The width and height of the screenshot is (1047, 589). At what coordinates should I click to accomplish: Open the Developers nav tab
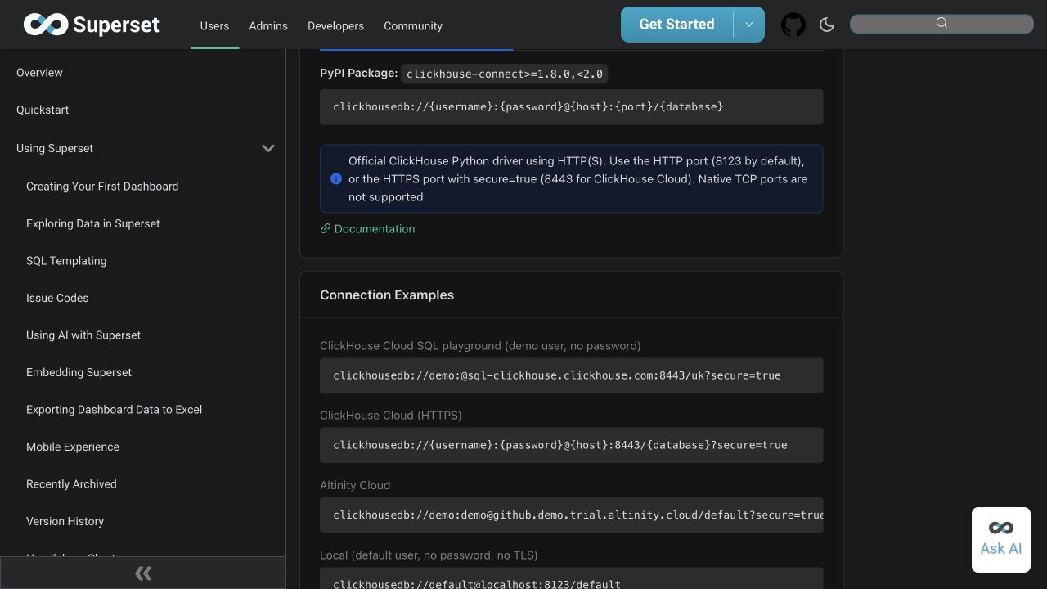[335, 25]
